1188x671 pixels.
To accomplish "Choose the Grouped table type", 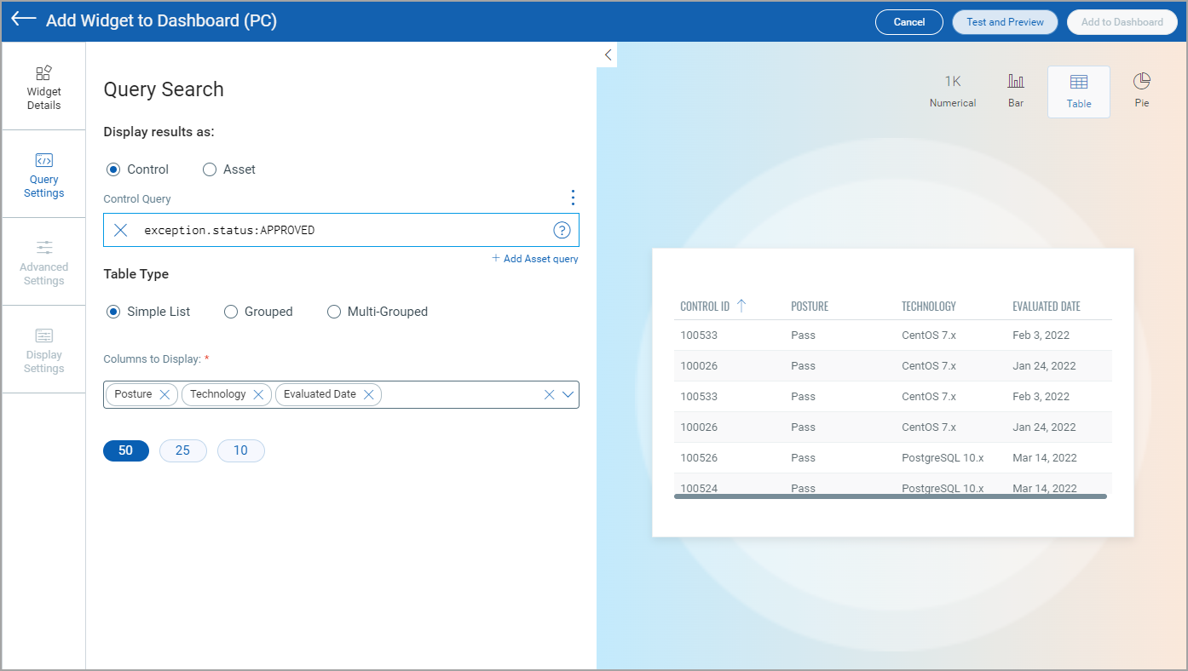I will [x=231, y=312].
